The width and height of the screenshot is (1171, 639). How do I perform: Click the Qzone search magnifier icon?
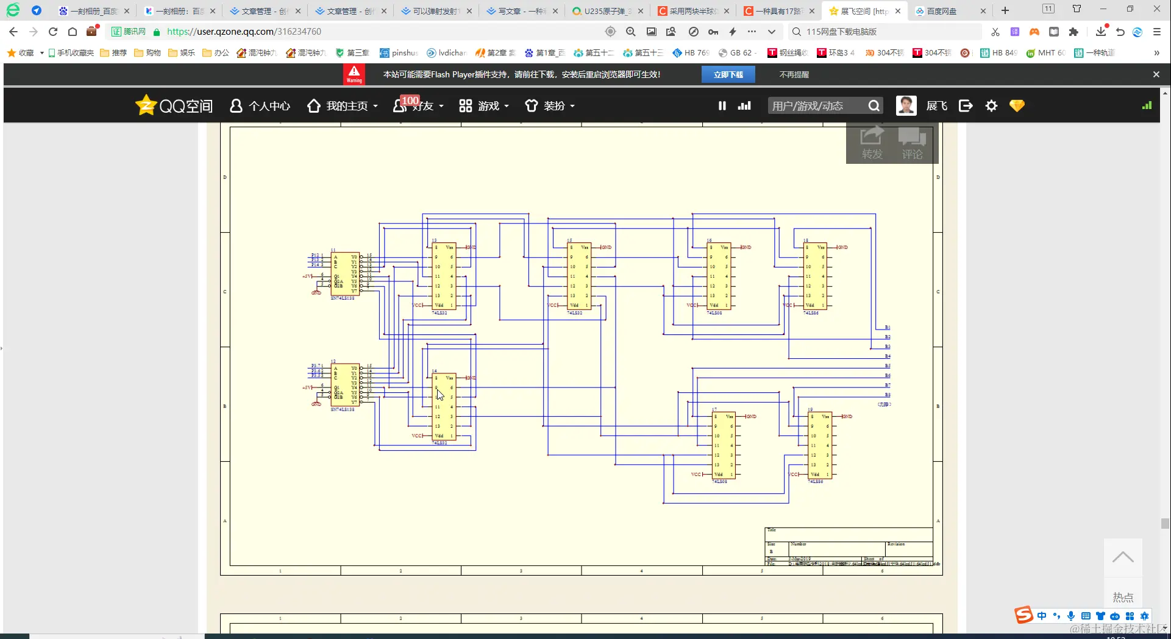(874, 106)
